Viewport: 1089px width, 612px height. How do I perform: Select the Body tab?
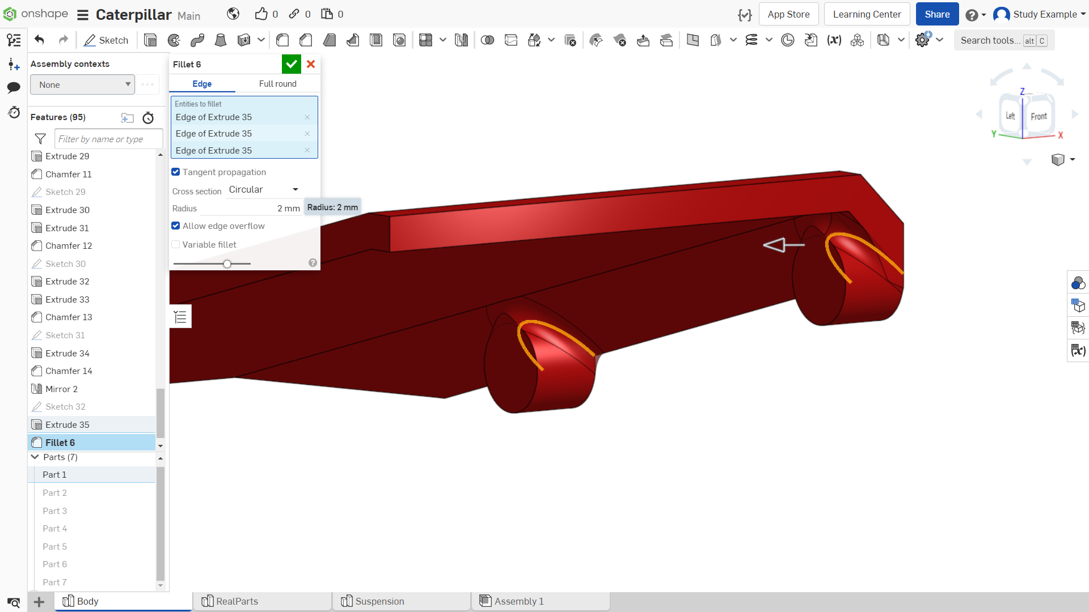click(123, 601)
